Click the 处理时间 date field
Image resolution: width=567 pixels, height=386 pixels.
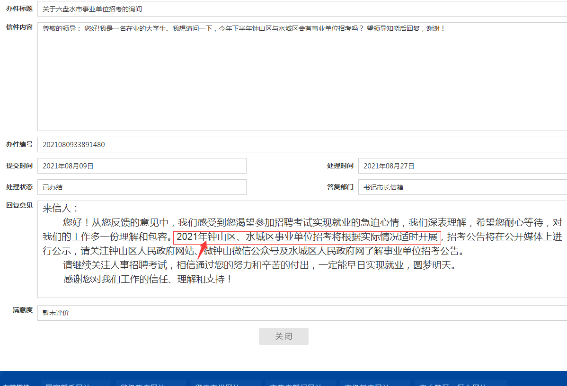pyautogui.click(x=462, y=166)
